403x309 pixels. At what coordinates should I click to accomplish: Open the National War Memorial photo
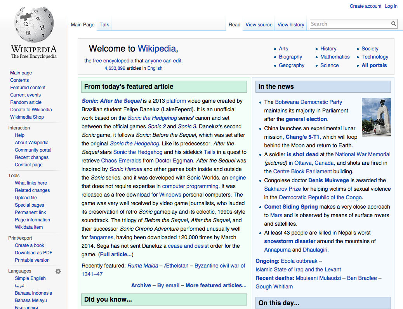376,117
